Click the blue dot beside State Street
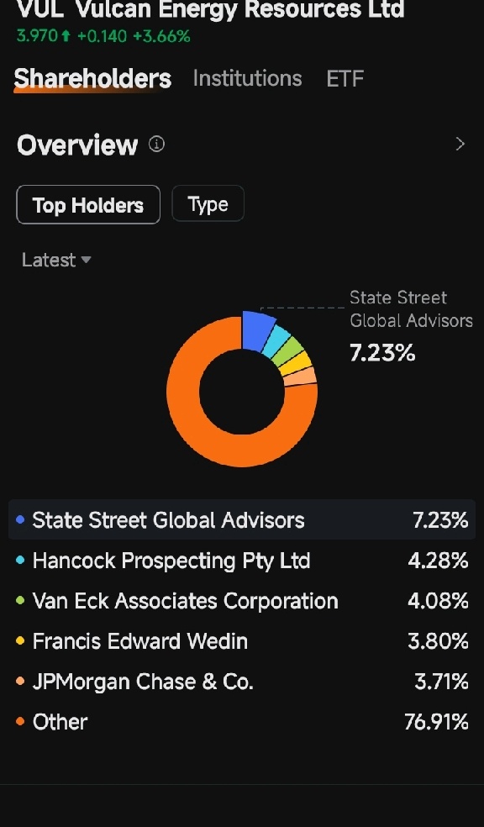This screenshot has height=827, width=484. [x=20, y=520]
